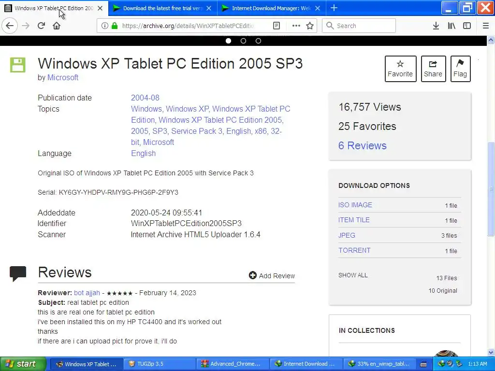
Task: Open reviewer bot ajjah profile link
Action: pos(87,293)
